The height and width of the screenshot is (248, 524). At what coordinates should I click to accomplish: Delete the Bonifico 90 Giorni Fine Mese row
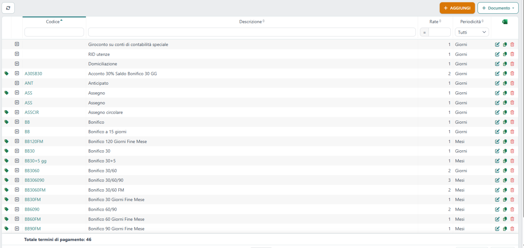coord(512,229)
